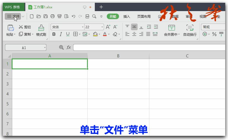Toggle Italic formatting
Viewport: 228px width, 140px height.
pyautogui.click(x=61, y=34)
